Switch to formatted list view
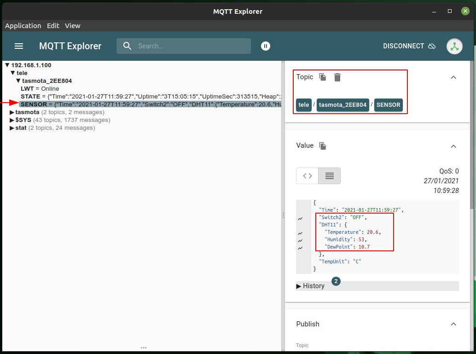Image resolution: width=476 pixels, height=354 pixels. (x=329, y=176)
